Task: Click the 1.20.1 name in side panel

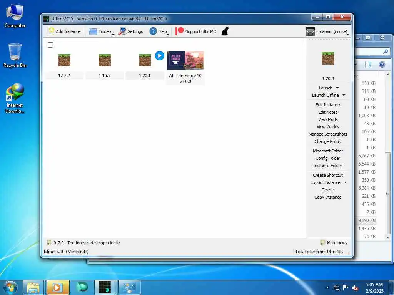Action: [x=328, y=78]
